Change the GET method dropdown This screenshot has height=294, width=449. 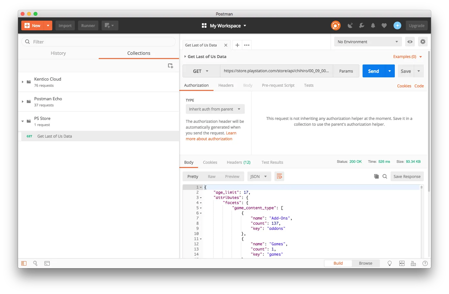(x=201, y=71)
